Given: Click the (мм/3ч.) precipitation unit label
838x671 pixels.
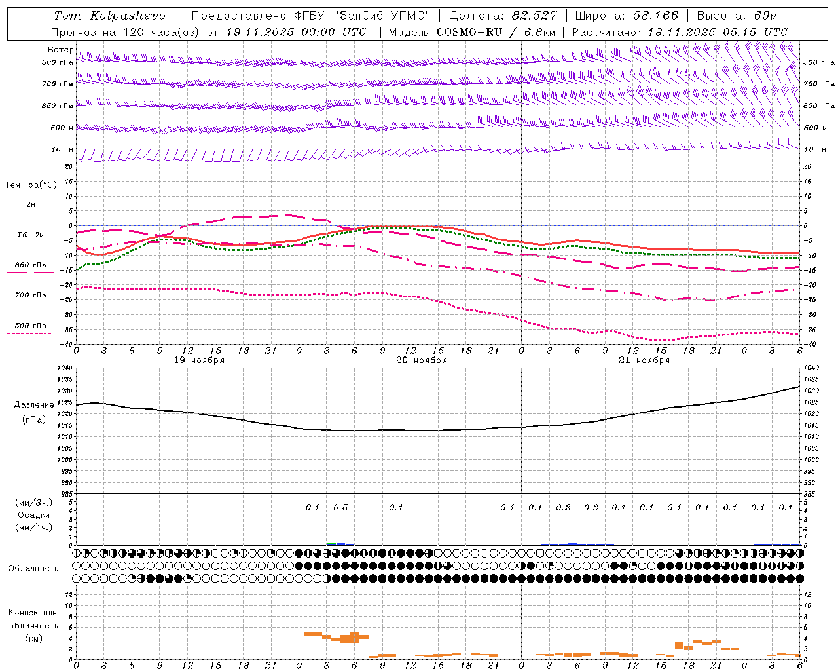Looking at the screenshot, I should pyautogui.click(x=34, y=503).
